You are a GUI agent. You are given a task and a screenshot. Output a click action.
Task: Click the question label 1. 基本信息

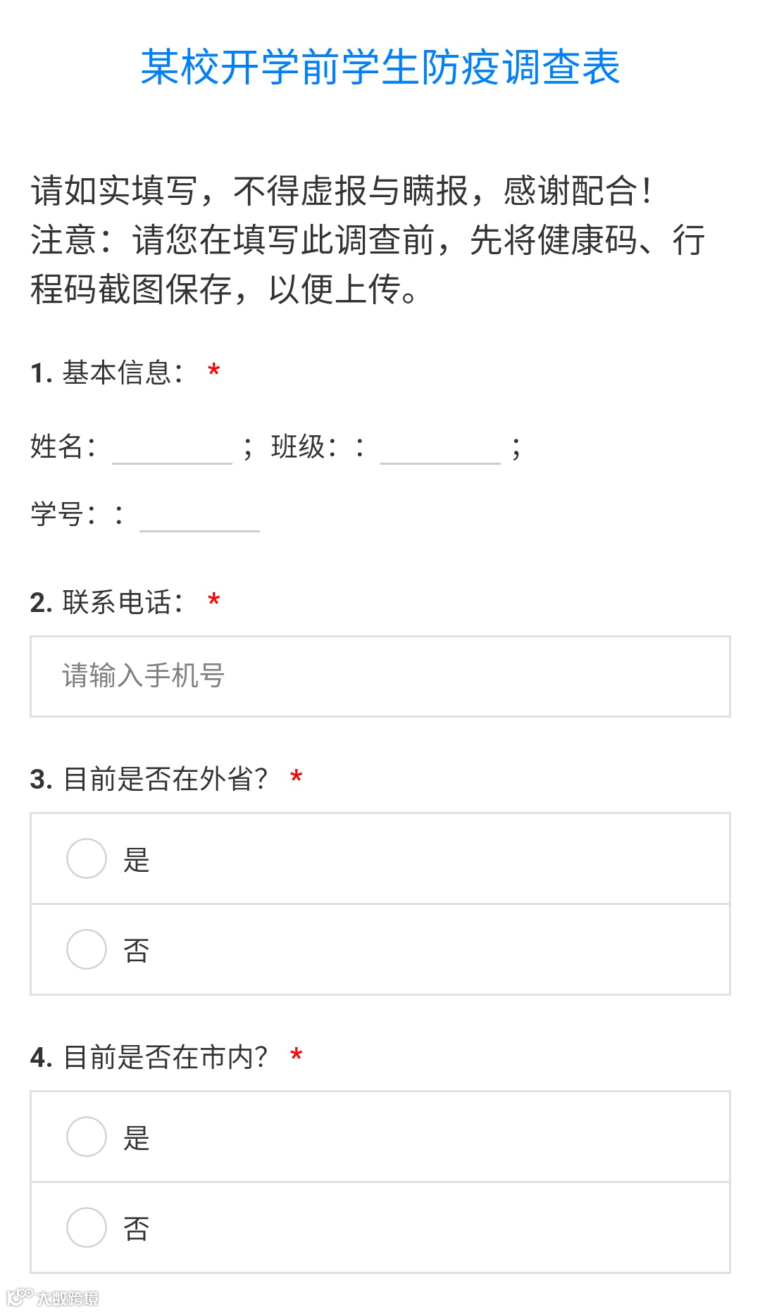tap(108, 373)
